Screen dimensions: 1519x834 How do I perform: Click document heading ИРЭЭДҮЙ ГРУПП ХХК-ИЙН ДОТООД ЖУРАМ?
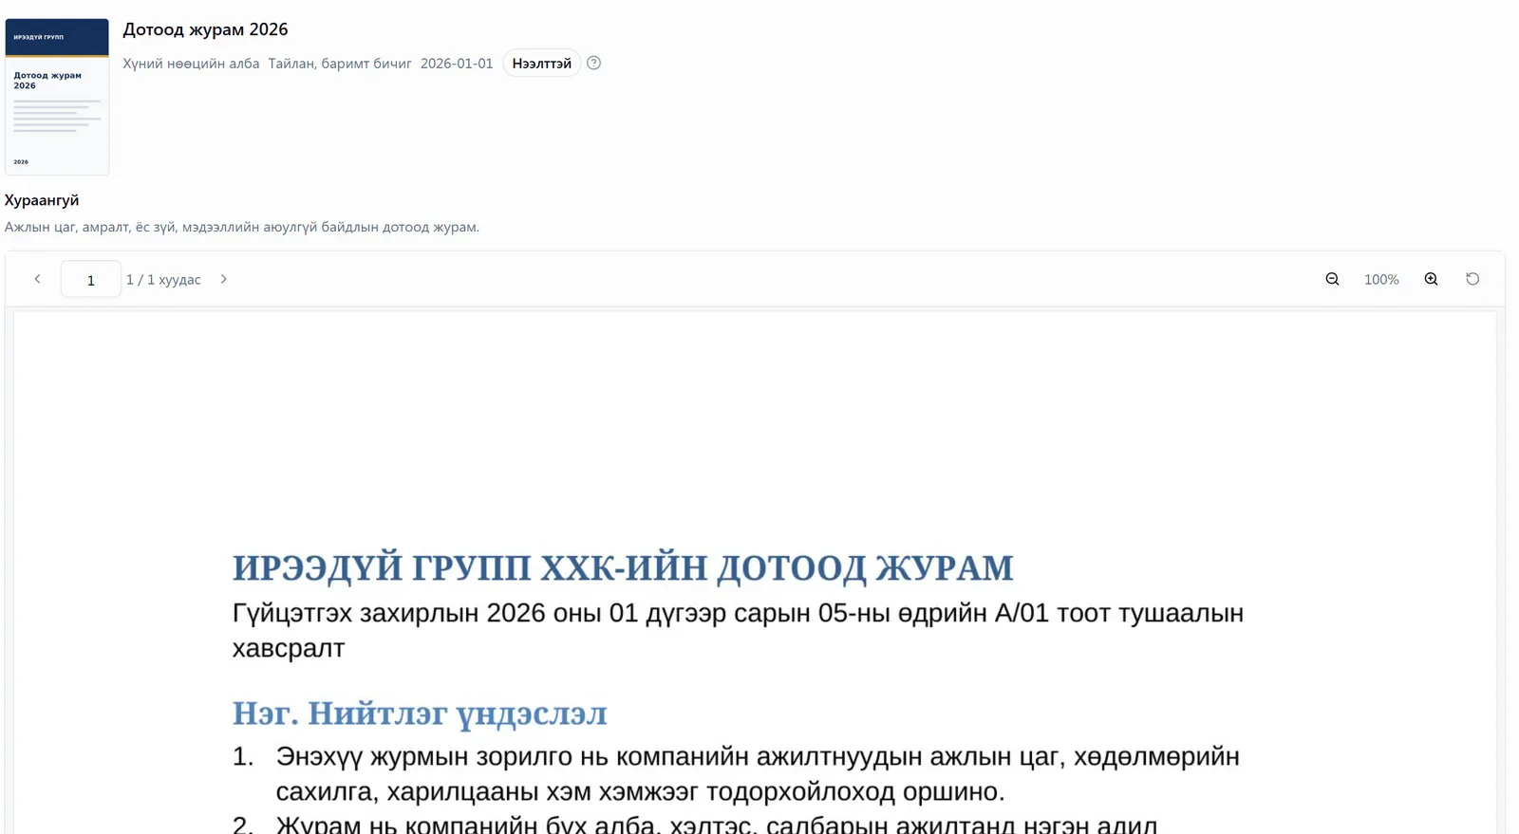623,567
